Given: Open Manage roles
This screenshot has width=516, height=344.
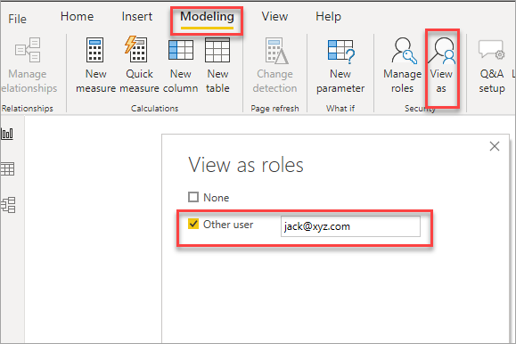Looking at the screenshot, I should [x=402, y=65].
